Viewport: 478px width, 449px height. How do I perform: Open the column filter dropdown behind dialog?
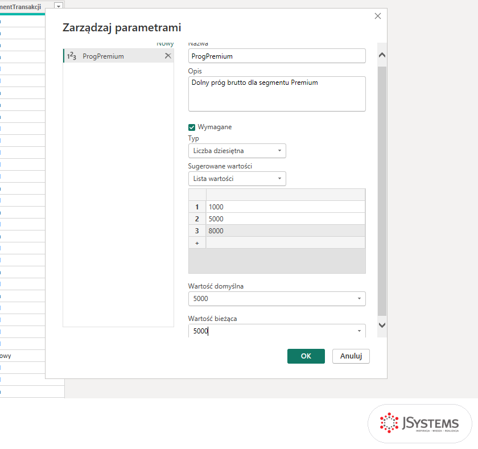(x=59, y=6)
